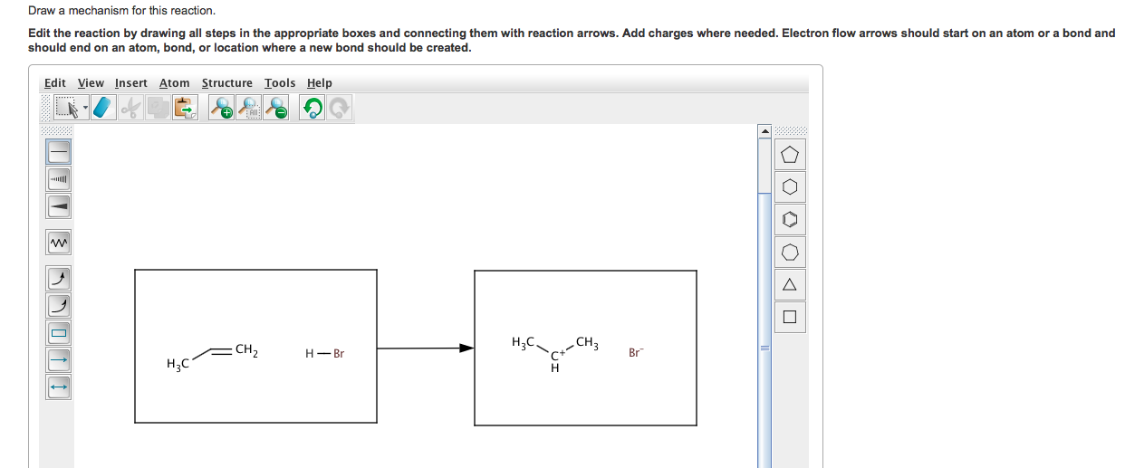Select the benzene ring template
Viewport: 1125px width, 468px height.
790,219
